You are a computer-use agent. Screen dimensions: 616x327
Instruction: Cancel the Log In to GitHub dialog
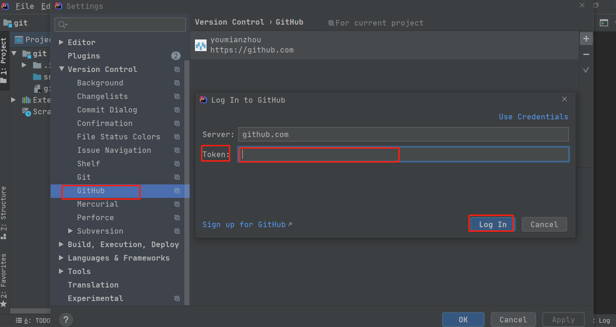544,224
